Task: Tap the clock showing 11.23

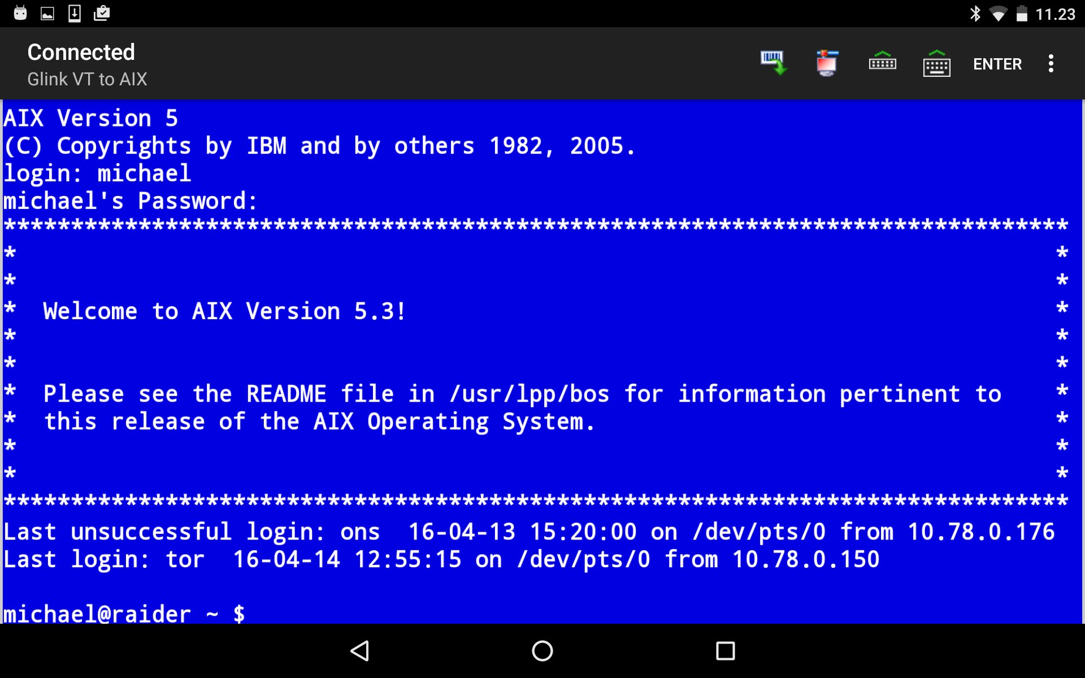Action: (1054, 14)
